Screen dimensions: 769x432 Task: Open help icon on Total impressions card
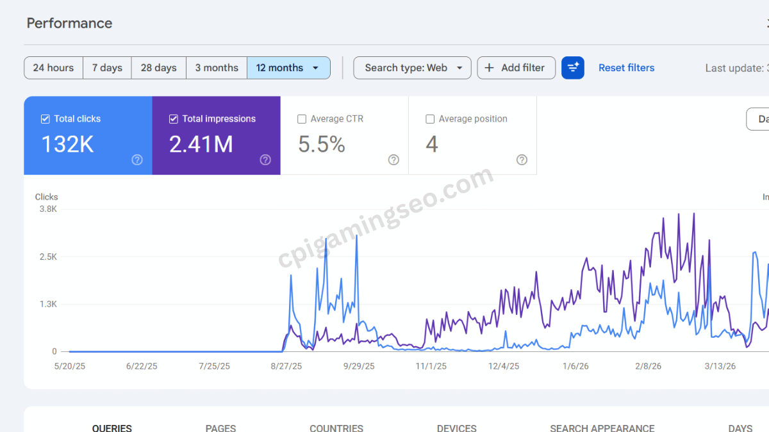265,160
